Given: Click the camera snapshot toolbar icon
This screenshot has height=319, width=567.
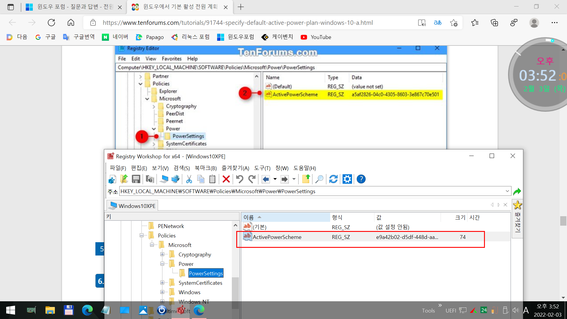Looking at the screenshot, I should [150, 179].
